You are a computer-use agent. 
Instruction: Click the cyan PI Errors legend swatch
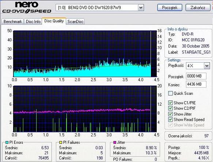(x=7, y=142)
